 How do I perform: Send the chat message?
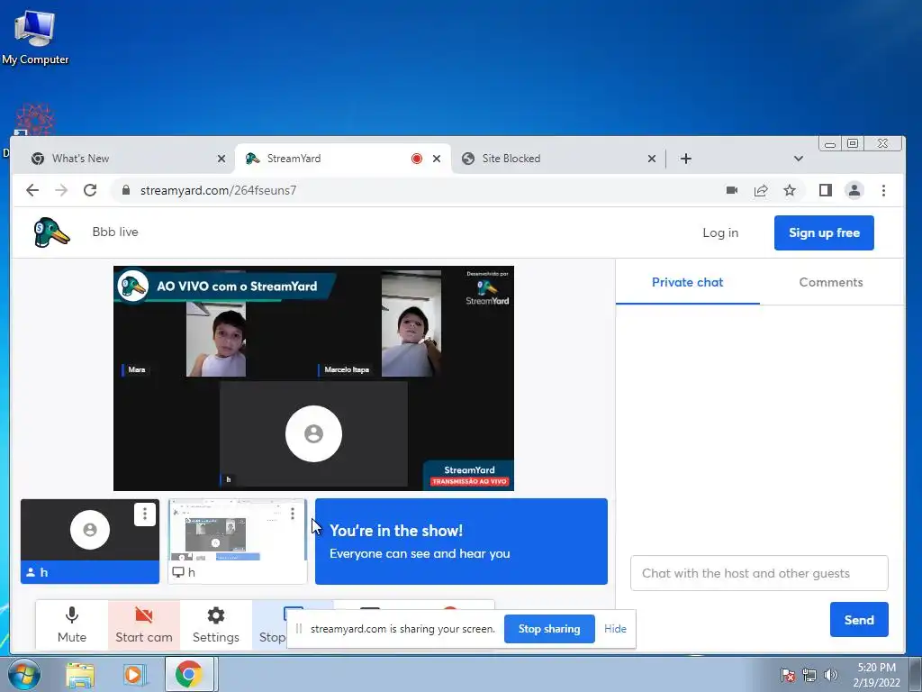click(x=858, y=620)
